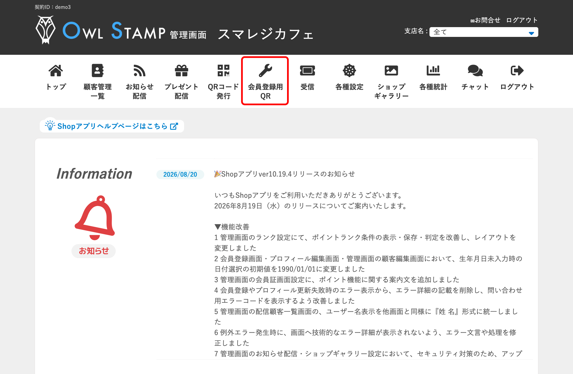Click the 管理画面 text beside Owl Stamp

pos(188,35)
